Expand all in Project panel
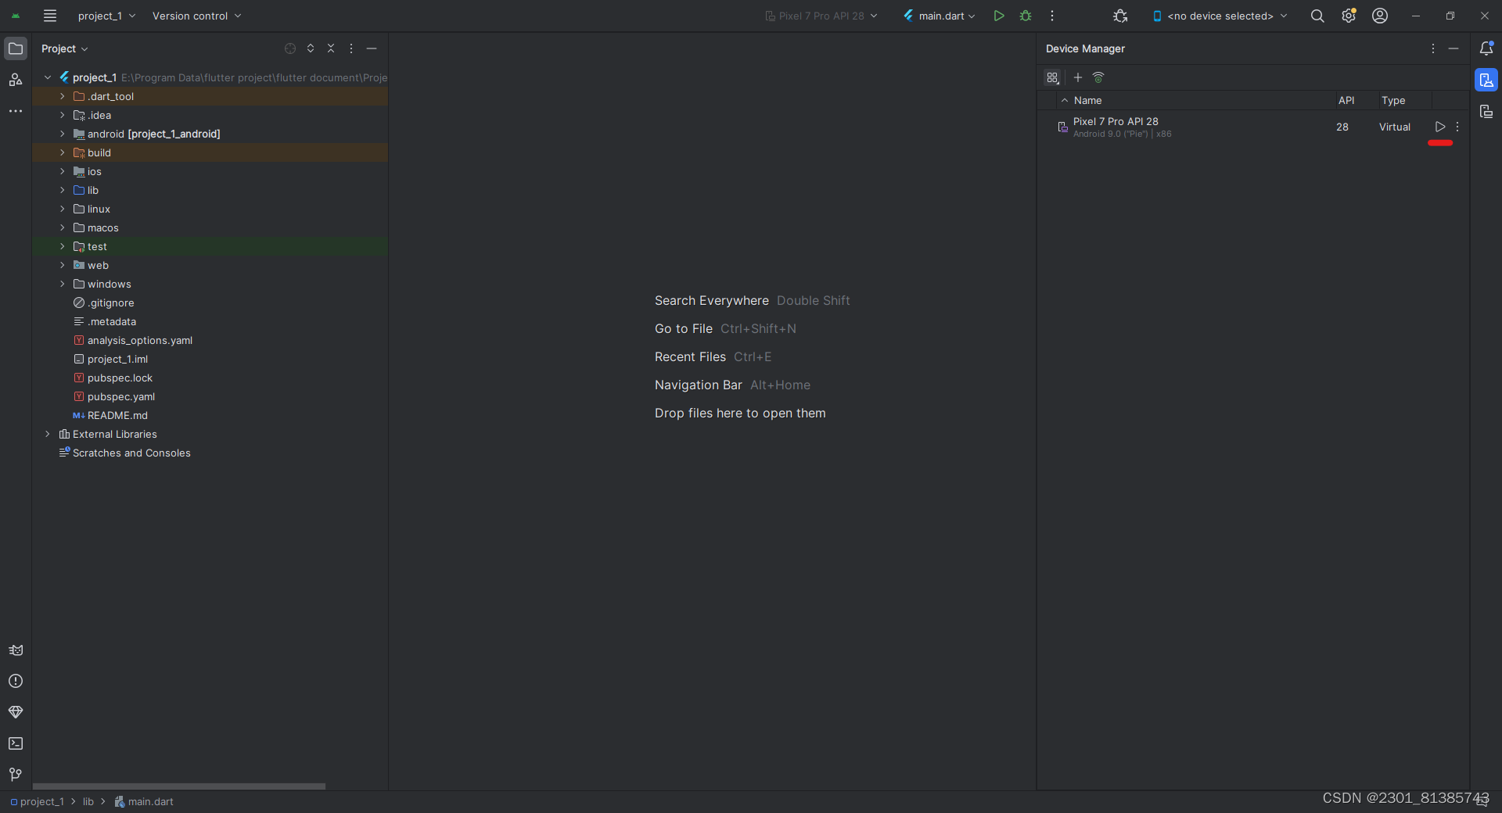1502x813 pixels. pos(311,48)
